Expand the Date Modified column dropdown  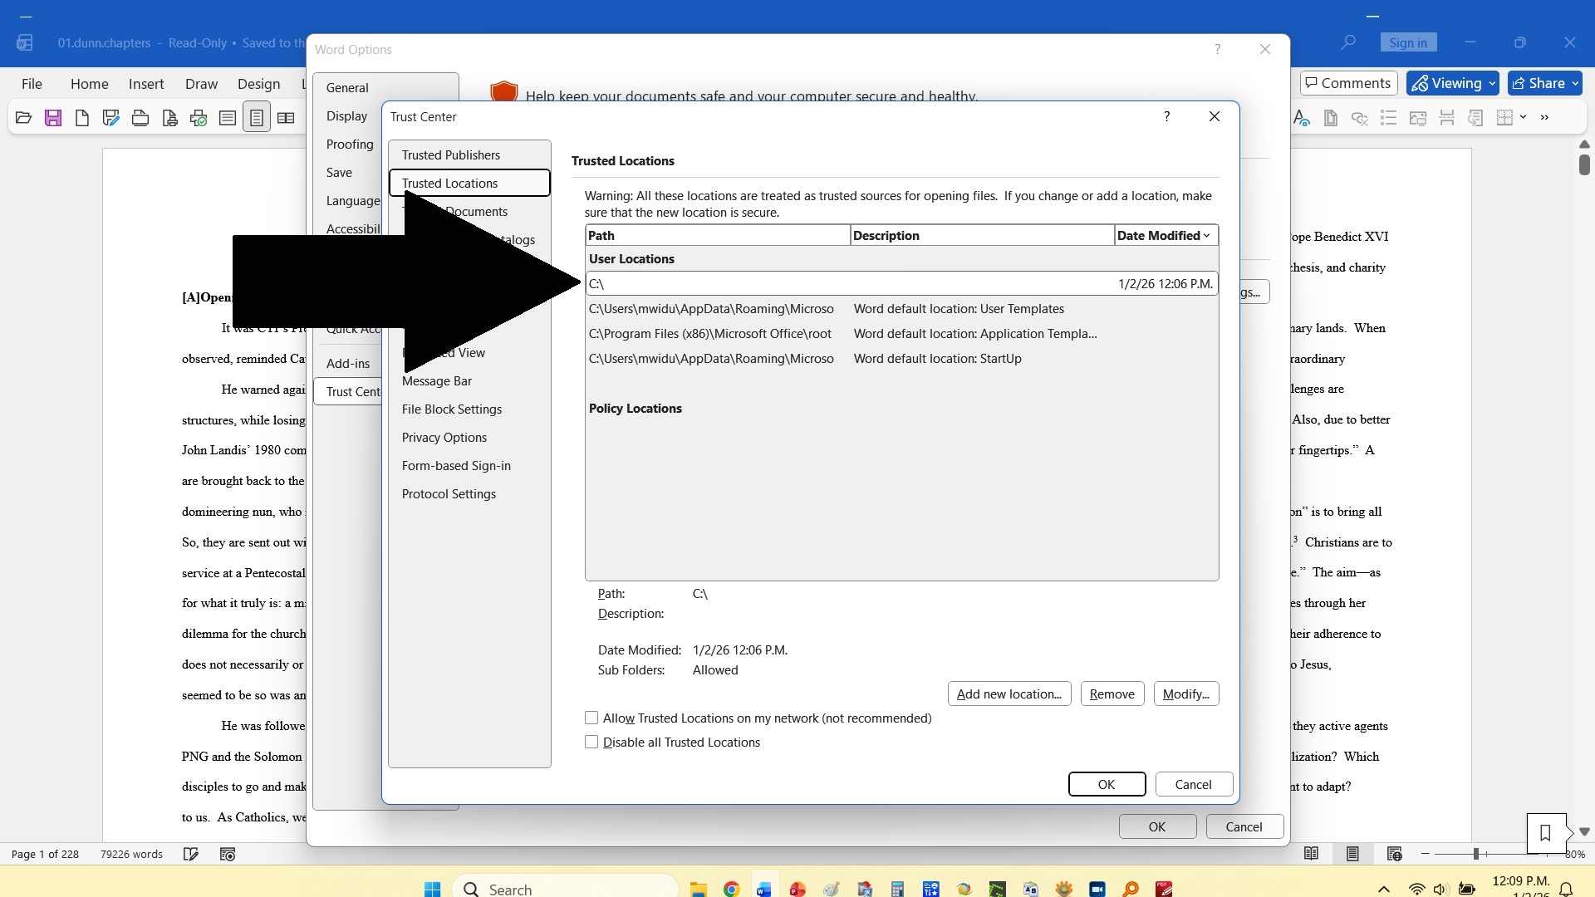(x=1206, y=236)
